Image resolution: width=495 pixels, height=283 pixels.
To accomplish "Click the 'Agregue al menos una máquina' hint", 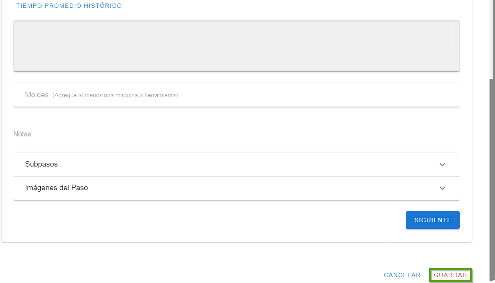I will tap(115, 95).
